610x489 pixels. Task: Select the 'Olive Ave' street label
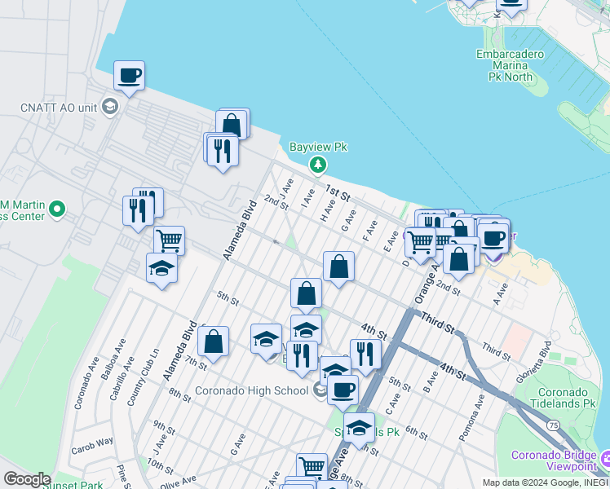coord(178,482)
